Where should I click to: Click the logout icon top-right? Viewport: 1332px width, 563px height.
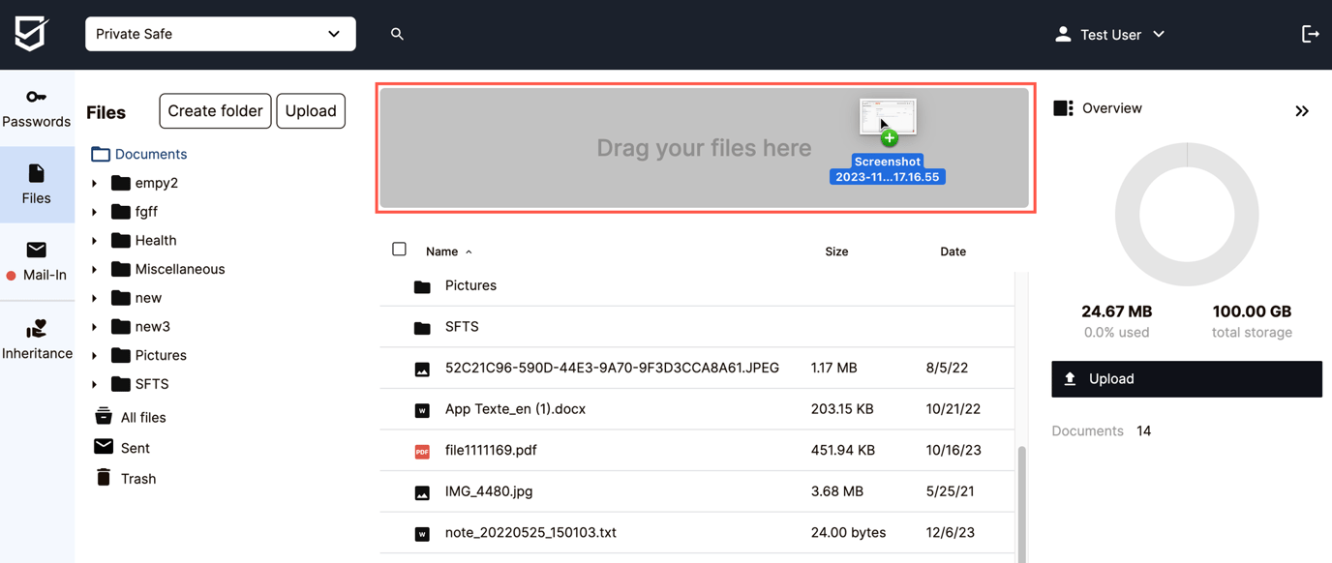click(x=1310, y=33)
